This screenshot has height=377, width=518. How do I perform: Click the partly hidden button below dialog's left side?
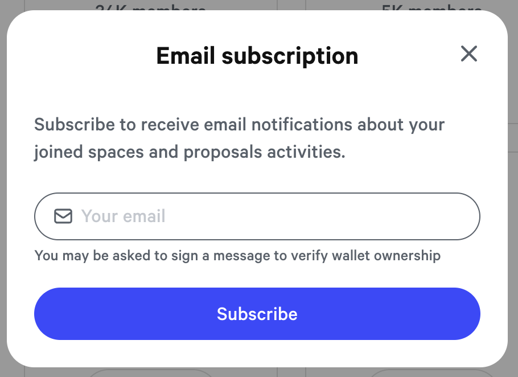click(150, 372)
